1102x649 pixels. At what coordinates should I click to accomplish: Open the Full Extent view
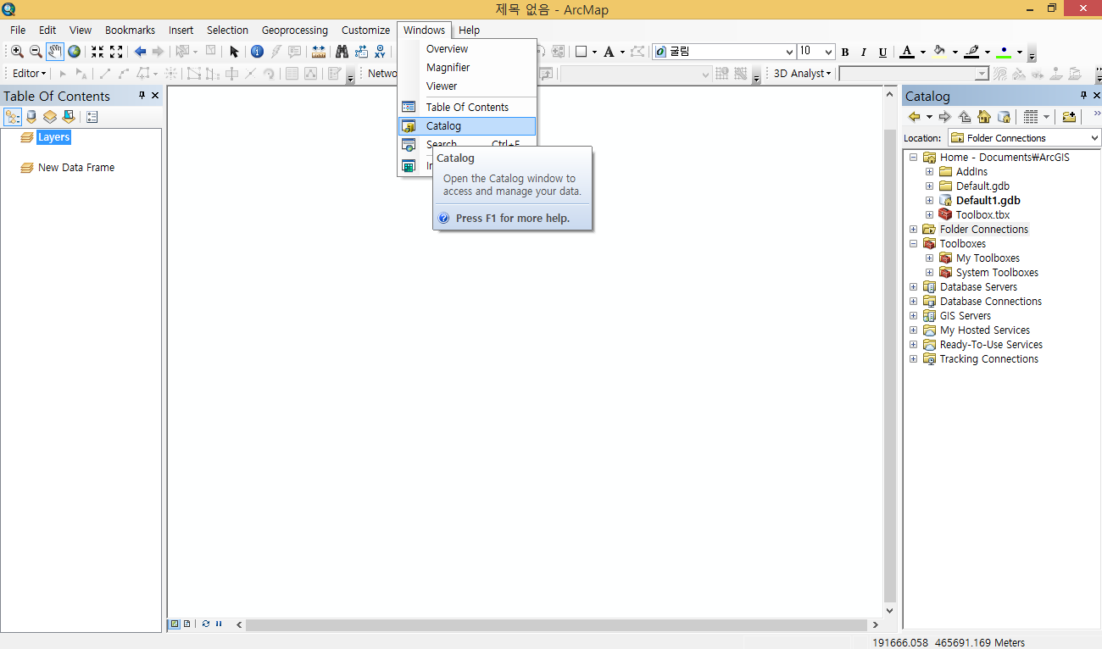(72, 52)
